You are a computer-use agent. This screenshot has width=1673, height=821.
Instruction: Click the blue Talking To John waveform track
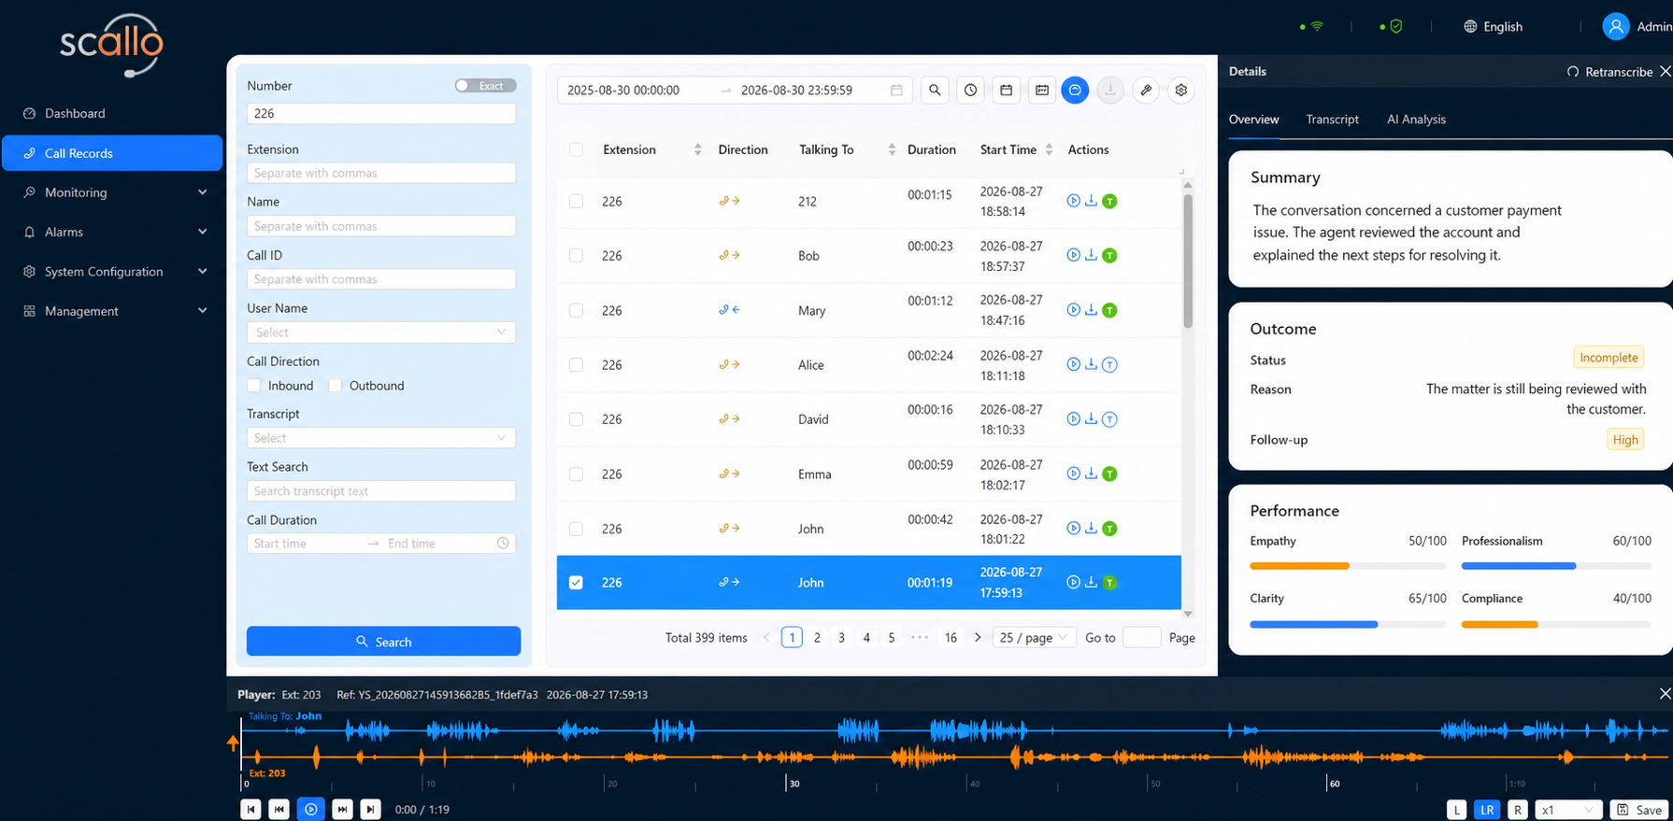[x=955, y=730]
